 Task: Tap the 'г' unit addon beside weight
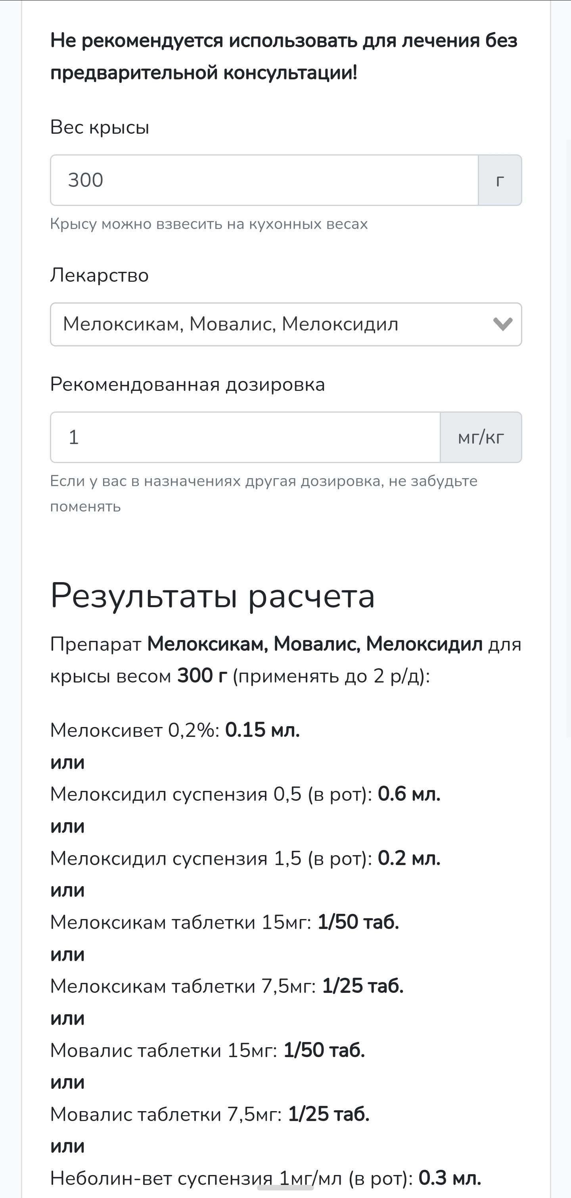[500, 180]
